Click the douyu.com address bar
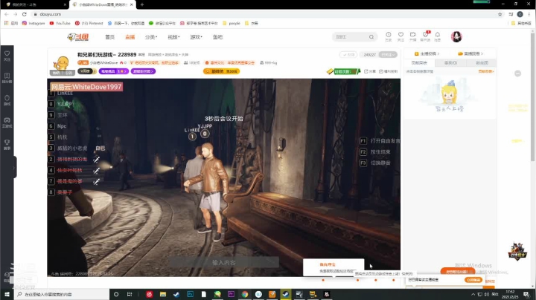 264,14
